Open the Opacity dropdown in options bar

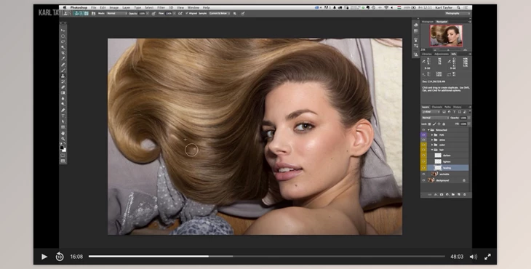(148, 14)
